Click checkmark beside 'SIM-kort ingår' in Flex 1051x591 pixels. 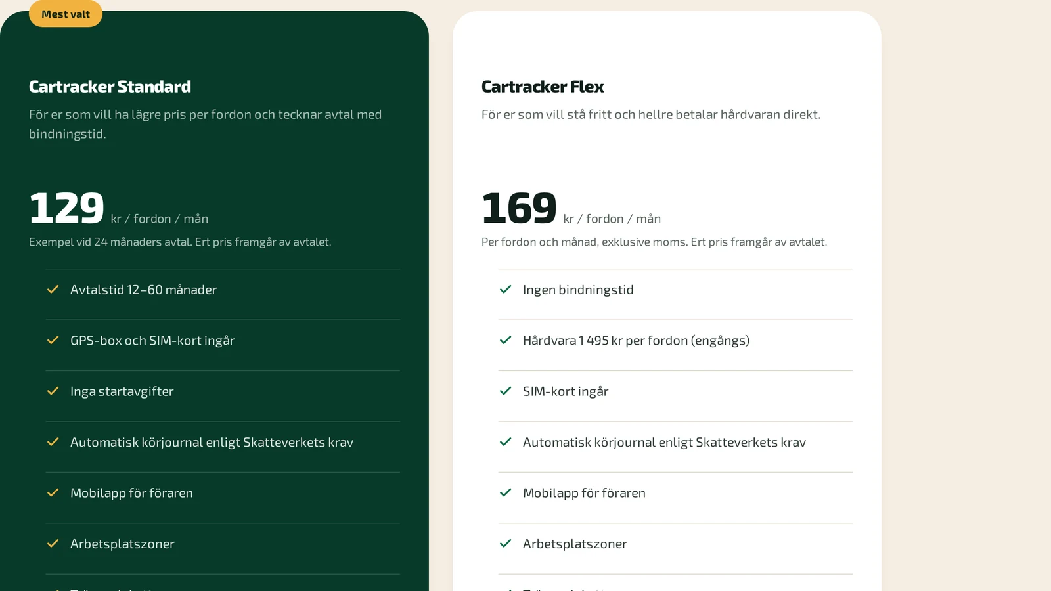(x=506, y=391)
